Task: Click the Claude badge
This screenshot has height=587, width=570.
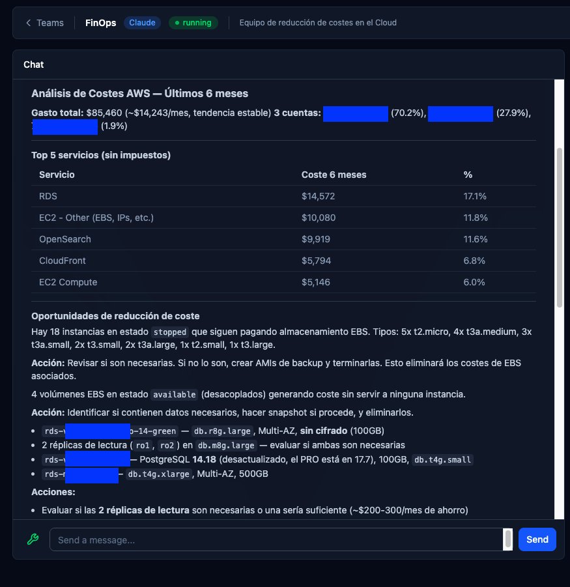Action: (x=142, y=22)
